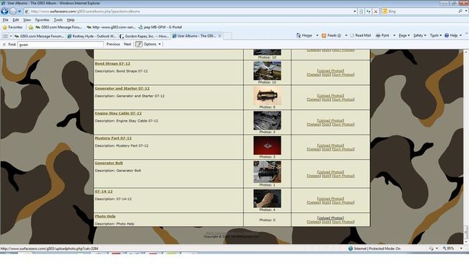Click the Find Next button
Viewport: 469px width, 275px height.
point(128,44)
